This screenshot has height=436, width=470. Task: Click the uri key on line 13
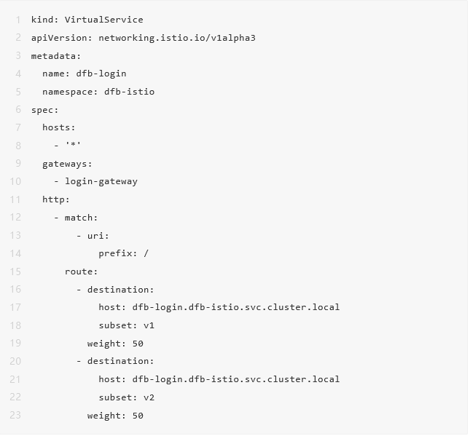click(98, 236)
